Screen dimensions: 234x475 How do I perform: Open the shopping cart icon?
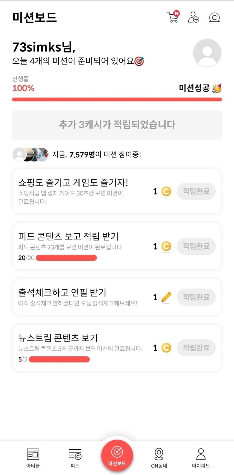[x=173, y=17]
